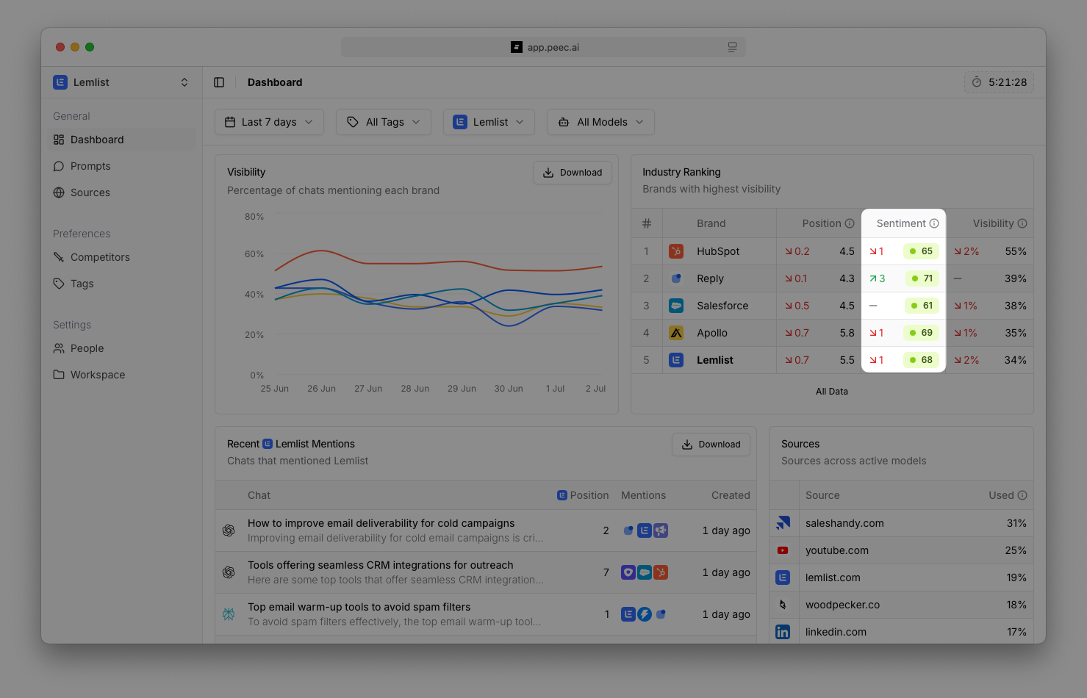Open the Tags preferences page
The width and height of the screenshot is (1087, 698).
[x=82, y=283]
